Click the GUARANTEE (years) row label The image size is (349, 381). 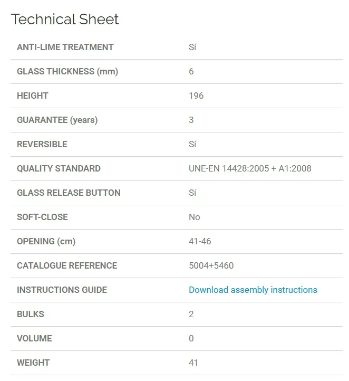point(57,120)
